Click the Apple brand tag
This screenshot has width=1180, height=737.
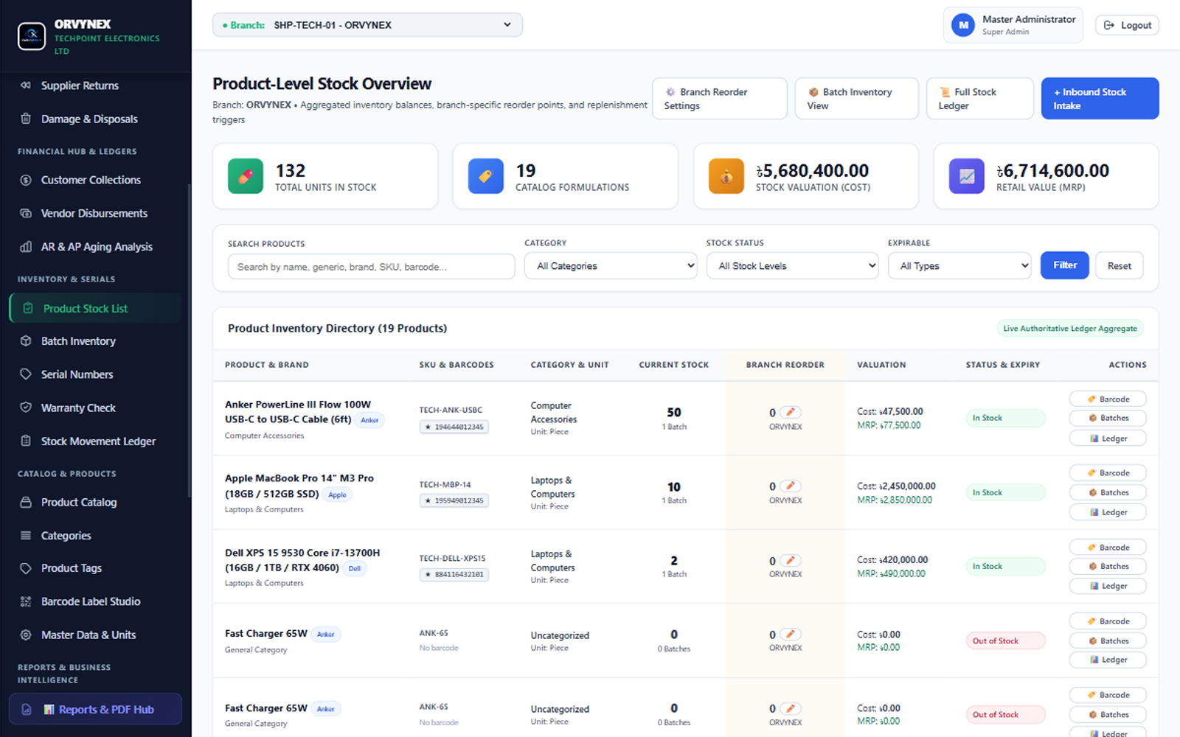pos(337,495)
